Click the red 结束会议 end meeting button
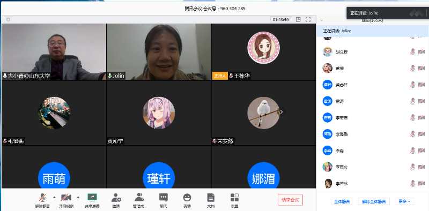 coord(290,200)
